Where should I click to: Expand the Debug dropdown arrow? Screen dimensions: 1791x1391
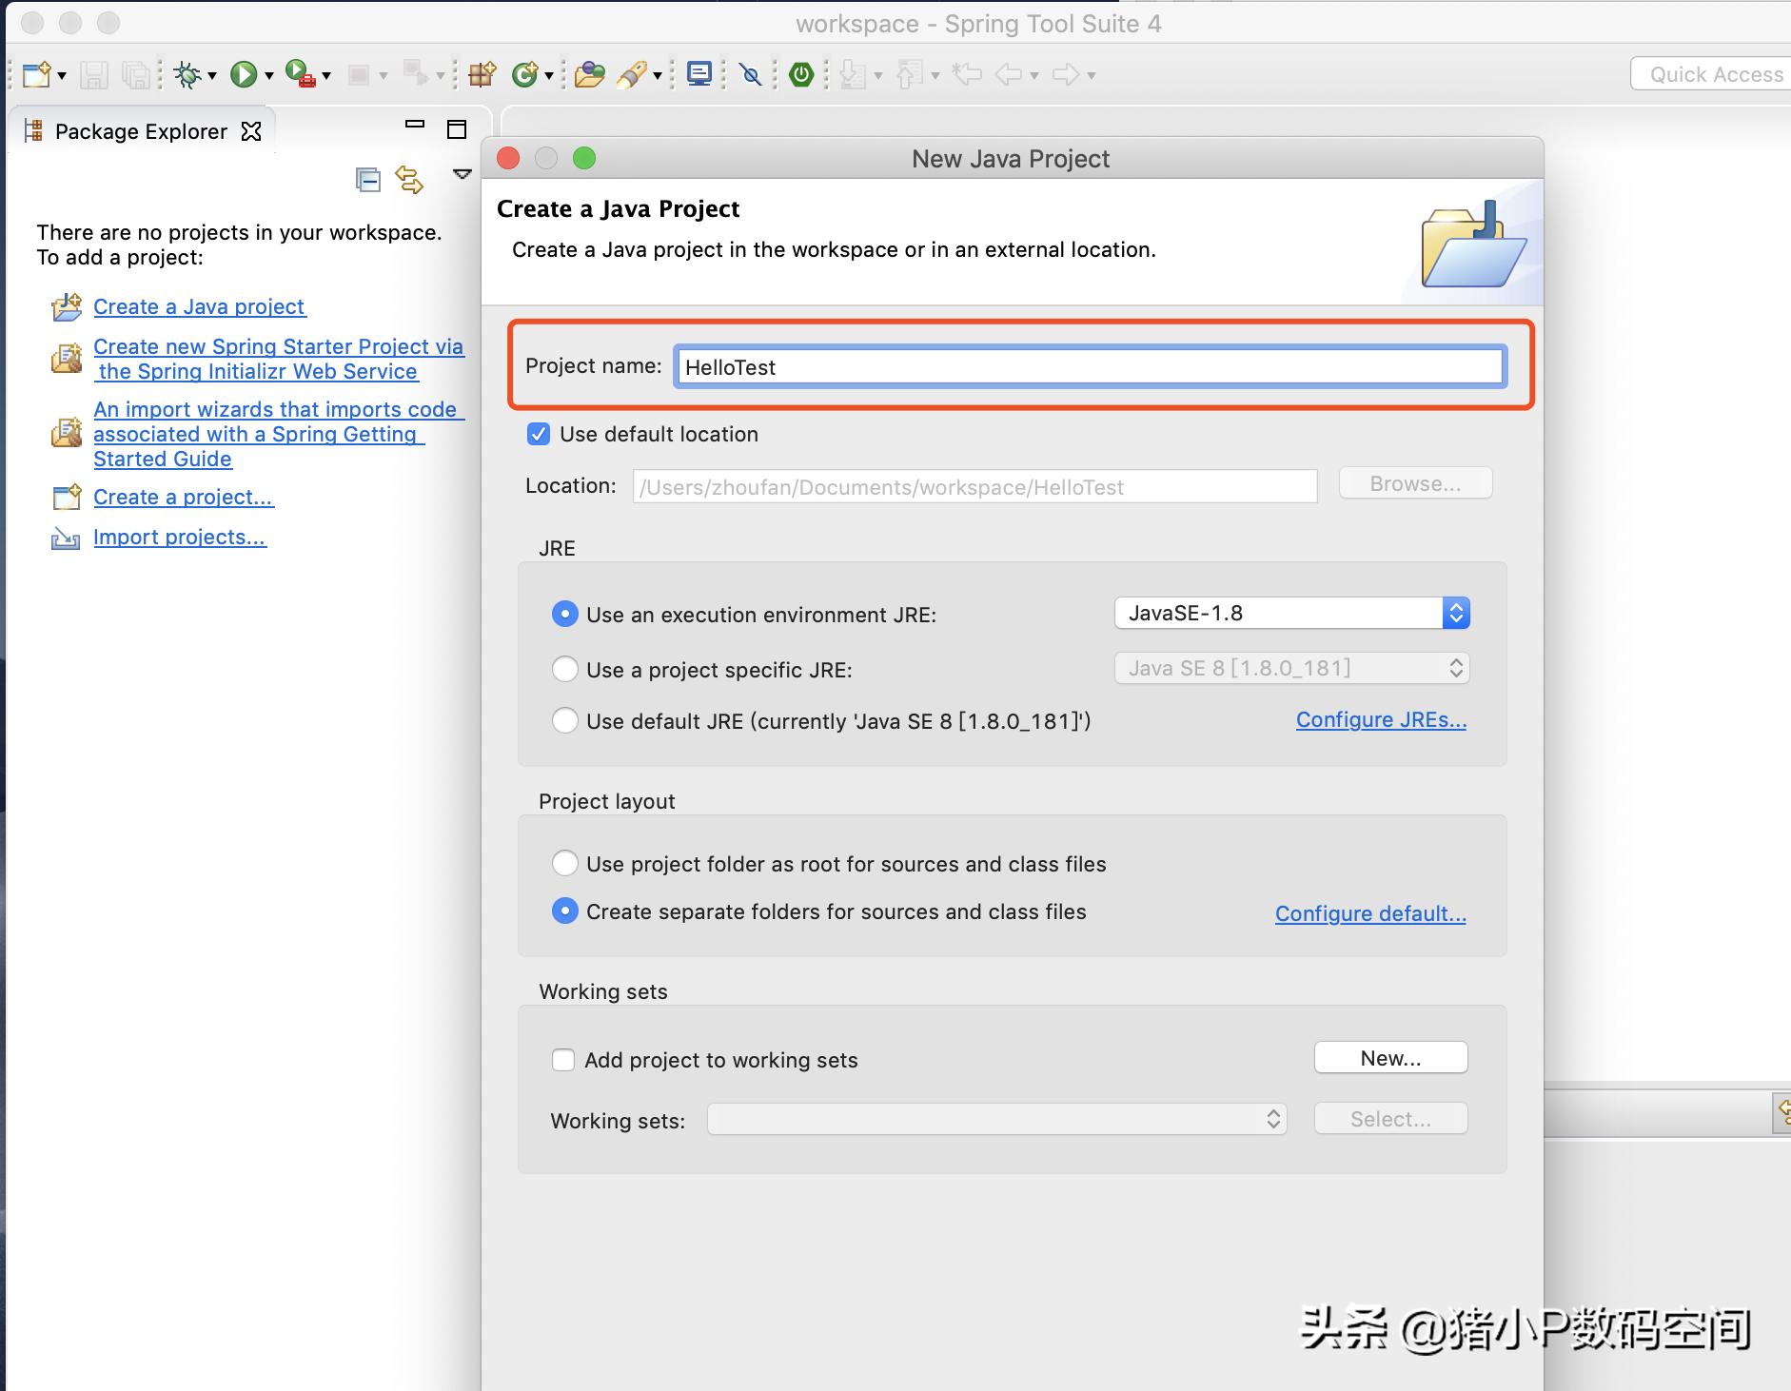click(211, 76)
